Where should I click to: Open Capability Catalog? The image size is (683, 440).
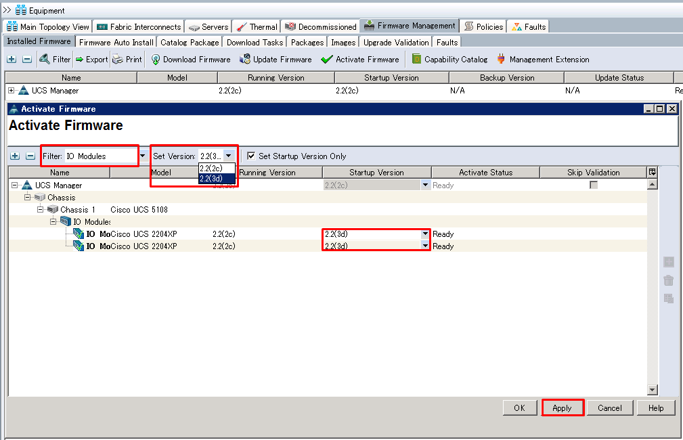point(450,60)
